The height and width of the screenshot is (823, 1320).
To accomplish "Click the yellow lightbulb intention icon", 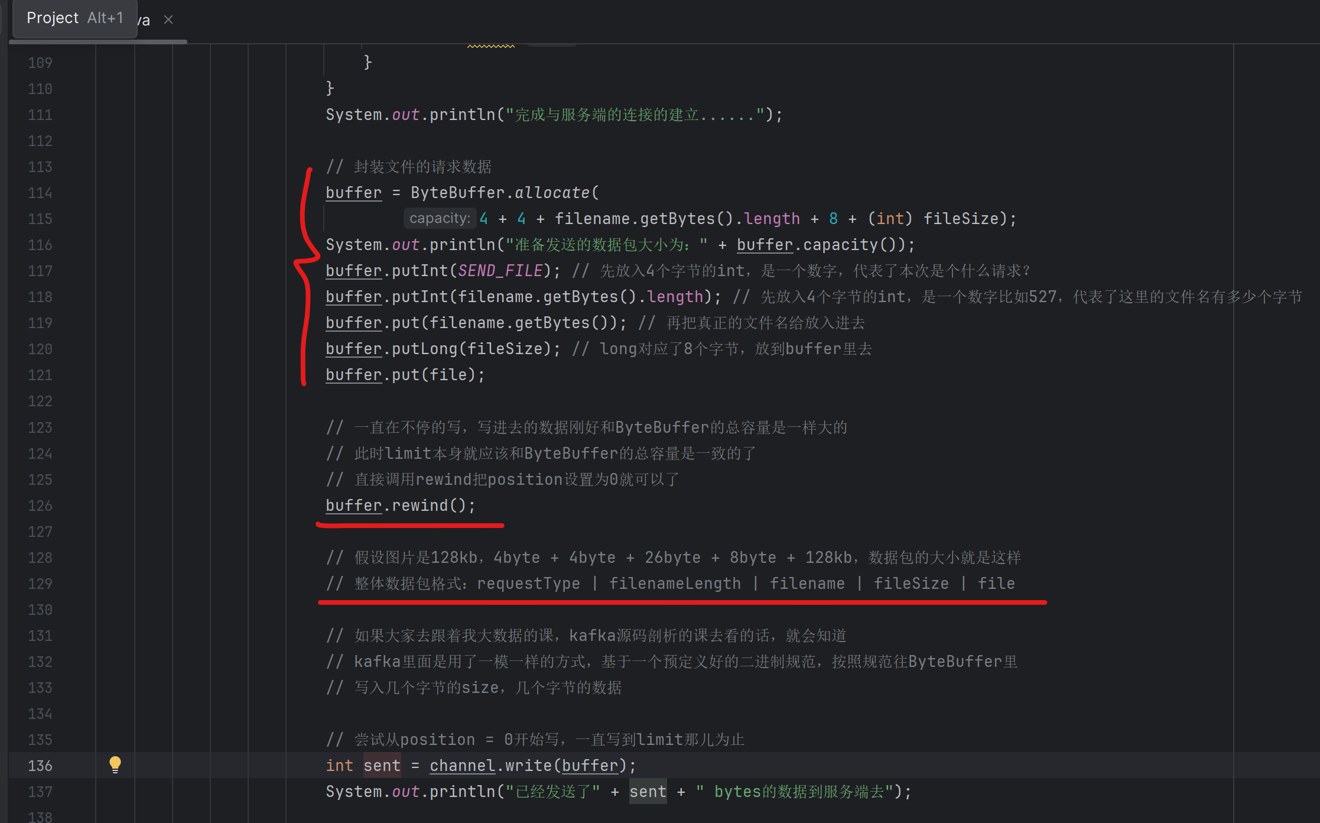I will (x=115, y=764).
